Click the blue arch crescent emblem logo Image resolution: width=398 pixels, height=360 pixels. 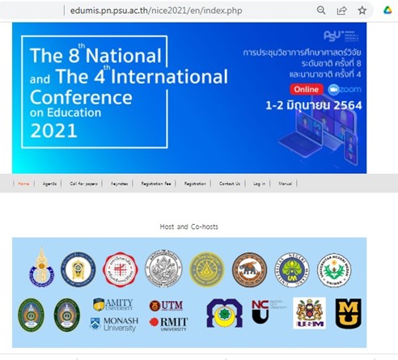(x=224, y=313)
